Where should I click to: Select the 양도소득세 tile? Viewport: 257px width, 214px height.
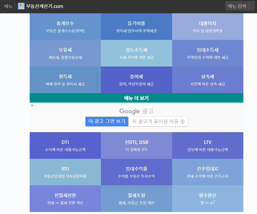pyautogui.click(x=137, y=53)
